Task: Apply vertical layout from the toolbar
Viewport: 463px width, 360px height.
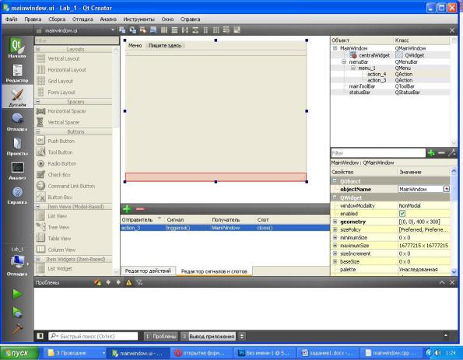Action: pyautogui.click(x=174, y=30)
